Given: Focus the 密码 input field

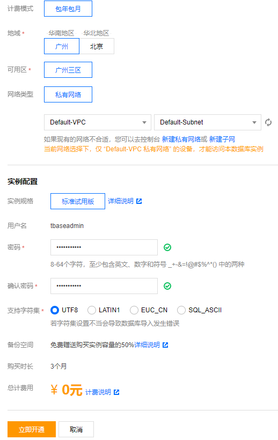Looking at the screenshot, I should pyautogui.click(x=104, y=247).
